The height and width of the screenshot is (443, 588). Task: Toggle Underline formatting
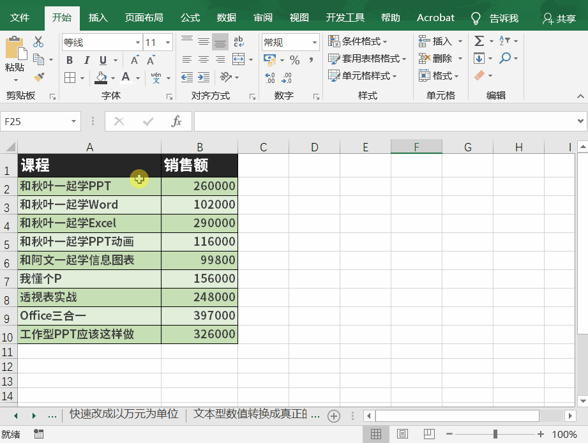(x=103, y=60)
